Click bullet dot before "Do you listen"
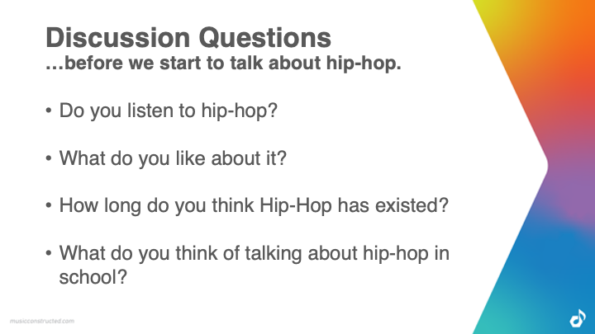 (x=50, y=111)
